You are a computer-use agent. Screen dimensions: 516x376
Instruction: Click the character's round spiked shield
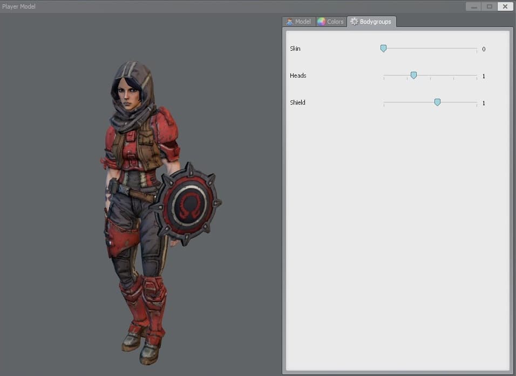tap(186, 203)
